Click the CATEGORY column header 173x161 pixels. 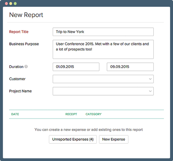point(93,114)
